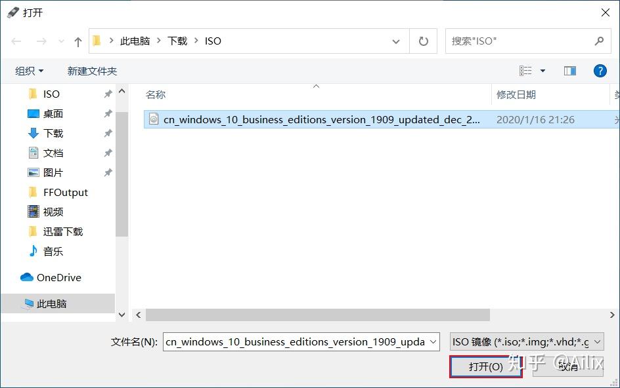620x388 pixels.
Task: Open 图片 in sidebar
Action: (x=53, y=172)
